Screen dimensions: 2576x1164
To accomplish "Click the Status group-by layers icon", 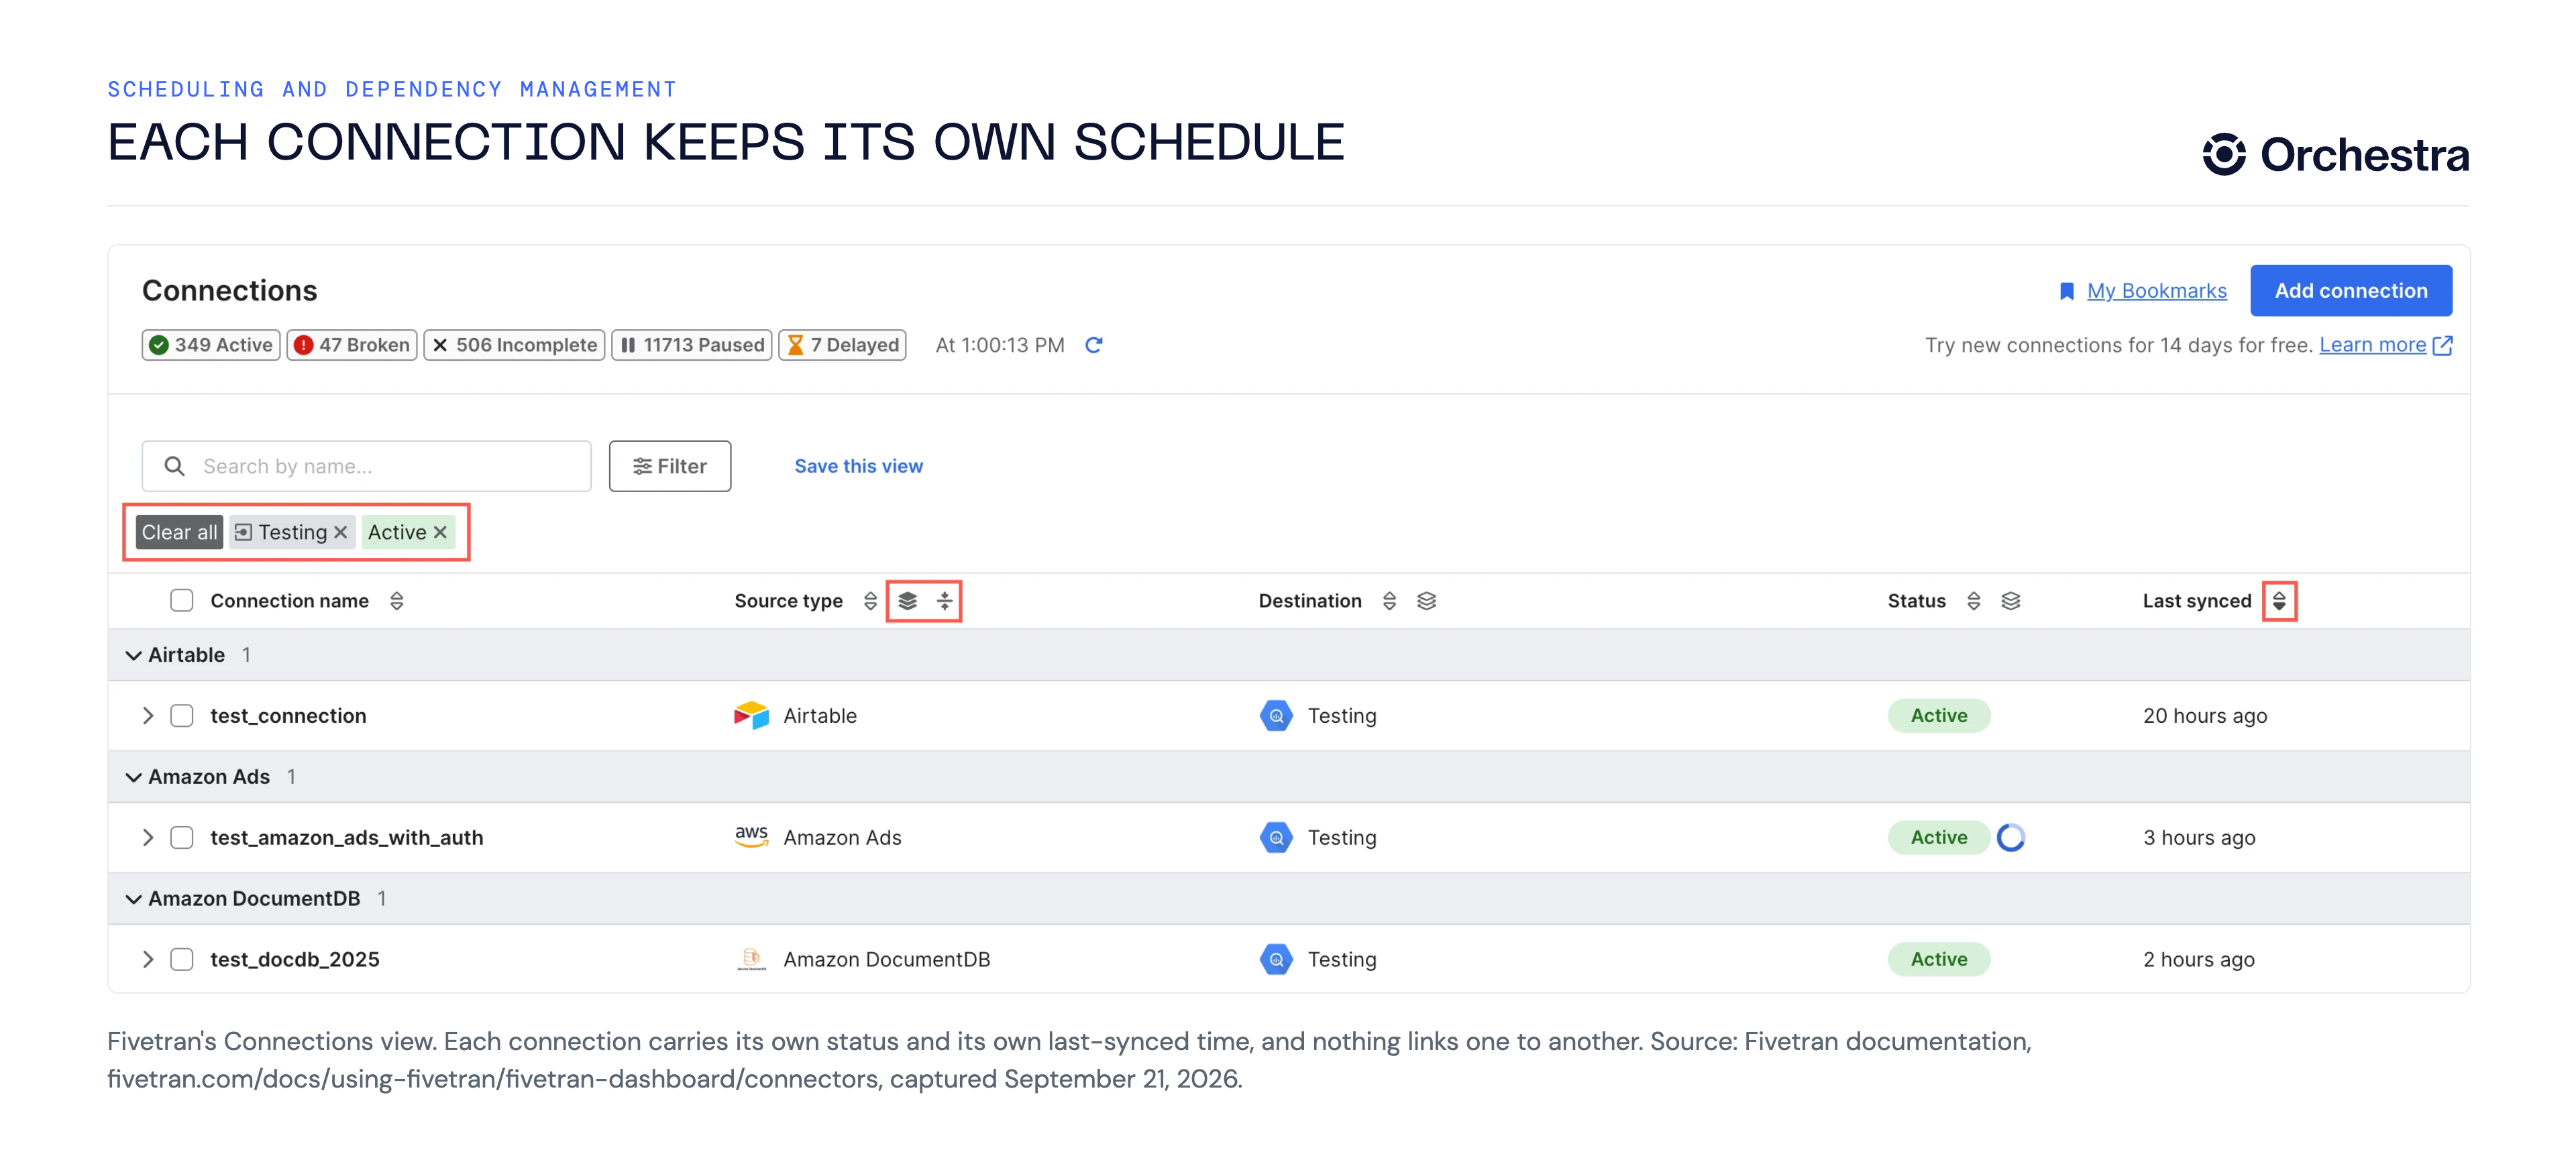I will (2010, 601).
